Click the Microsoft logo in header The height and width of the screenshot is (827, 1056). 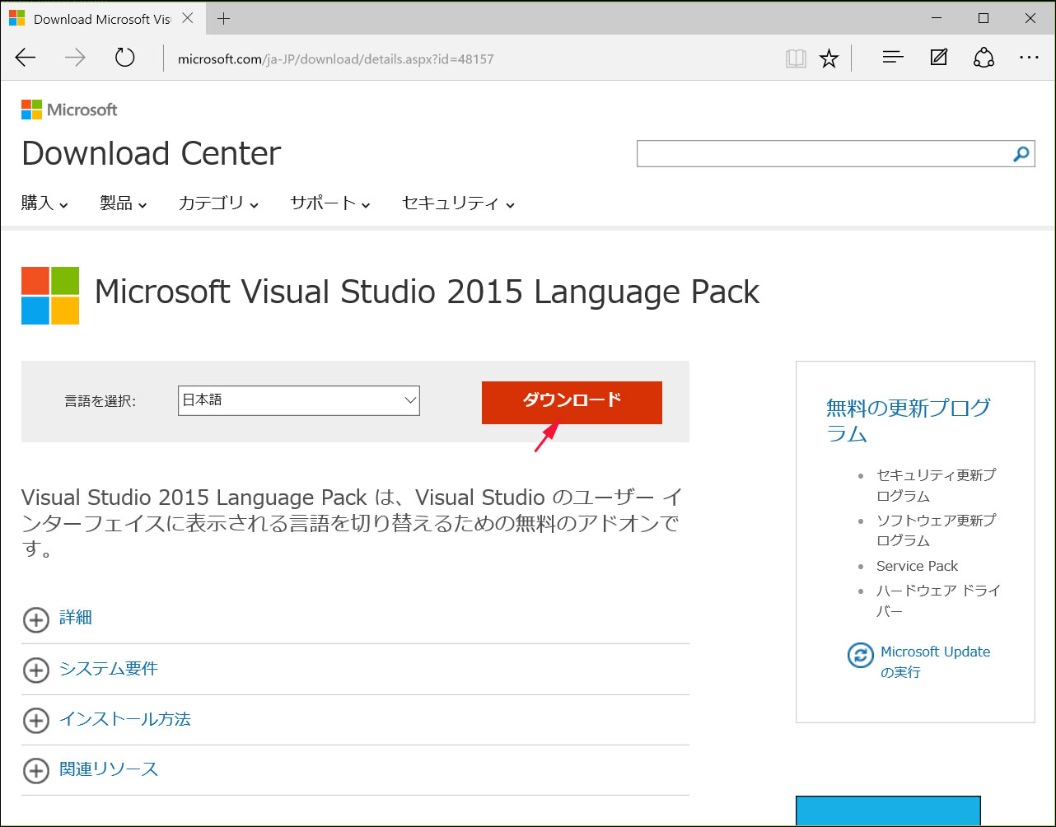(69, 110)
